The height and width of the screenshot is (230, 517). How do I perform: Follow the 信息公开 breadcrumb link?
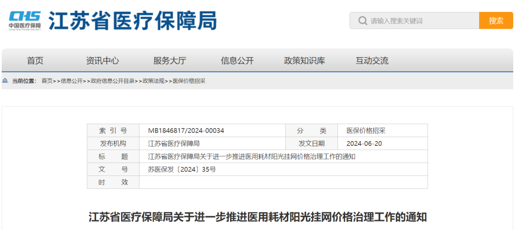pyautogui.click(x=71, y=81)
